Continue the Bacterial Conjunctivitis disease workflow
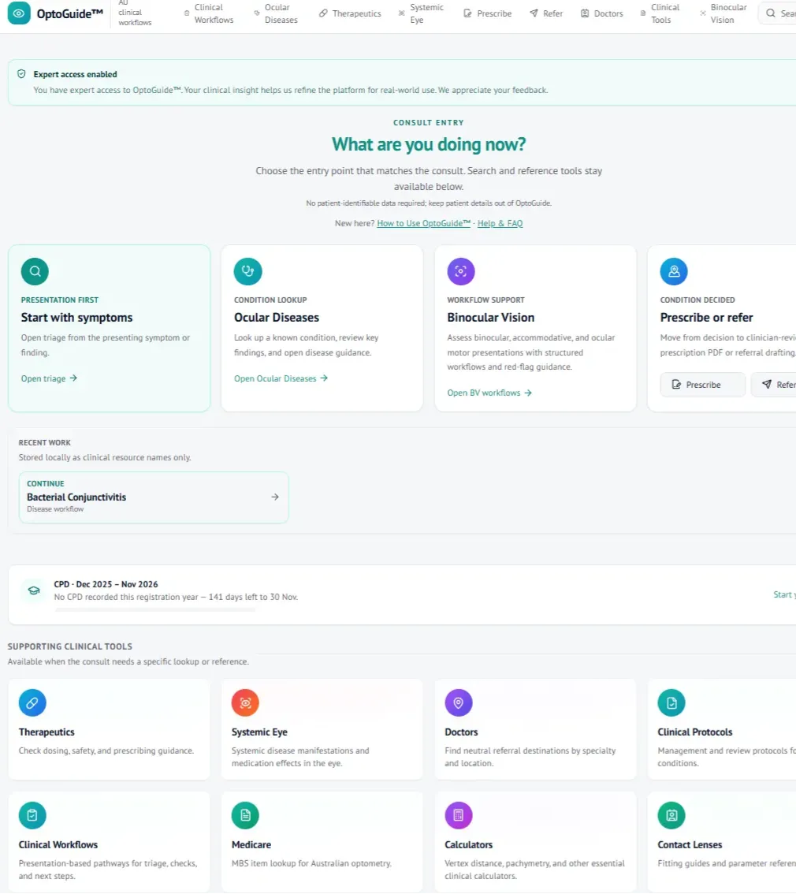This screenshot has height=894, width=796. pyautogui.click(x=154, y=497)
